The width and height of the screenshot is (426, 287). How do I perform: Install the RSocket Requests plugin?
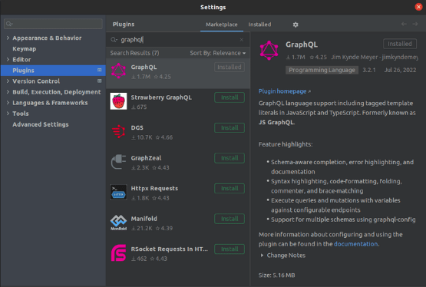point(230,249)
